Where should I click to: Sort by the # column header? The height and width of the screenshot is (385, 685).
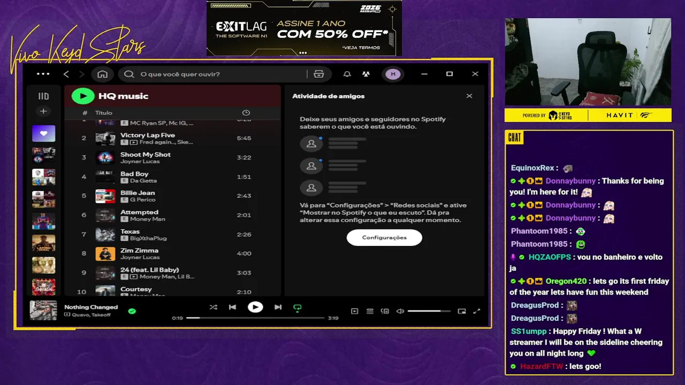pyautogui.click(x=85, y=113)
